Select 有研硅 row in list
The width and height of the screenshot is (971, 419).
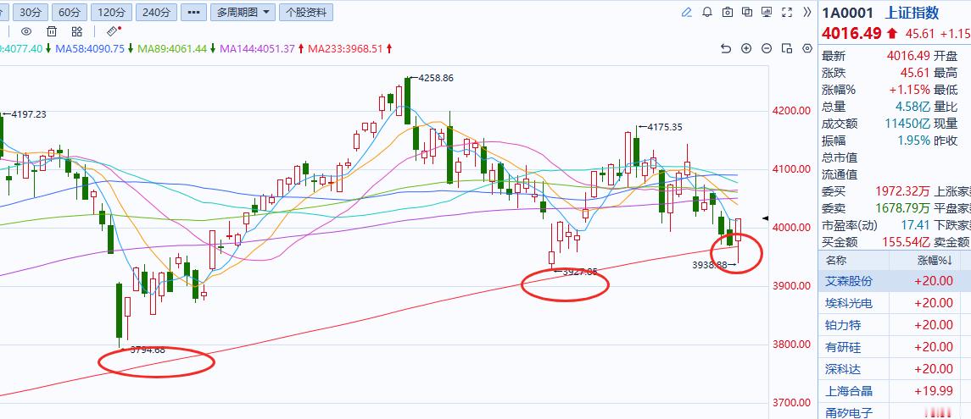[895, 347]
